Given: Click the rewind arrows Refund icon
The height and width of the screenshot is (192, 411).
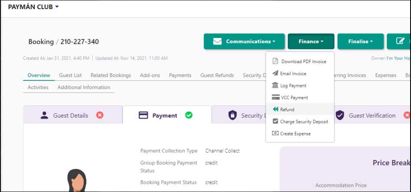Looking at the screenshot, I should (x=275, y=109).
